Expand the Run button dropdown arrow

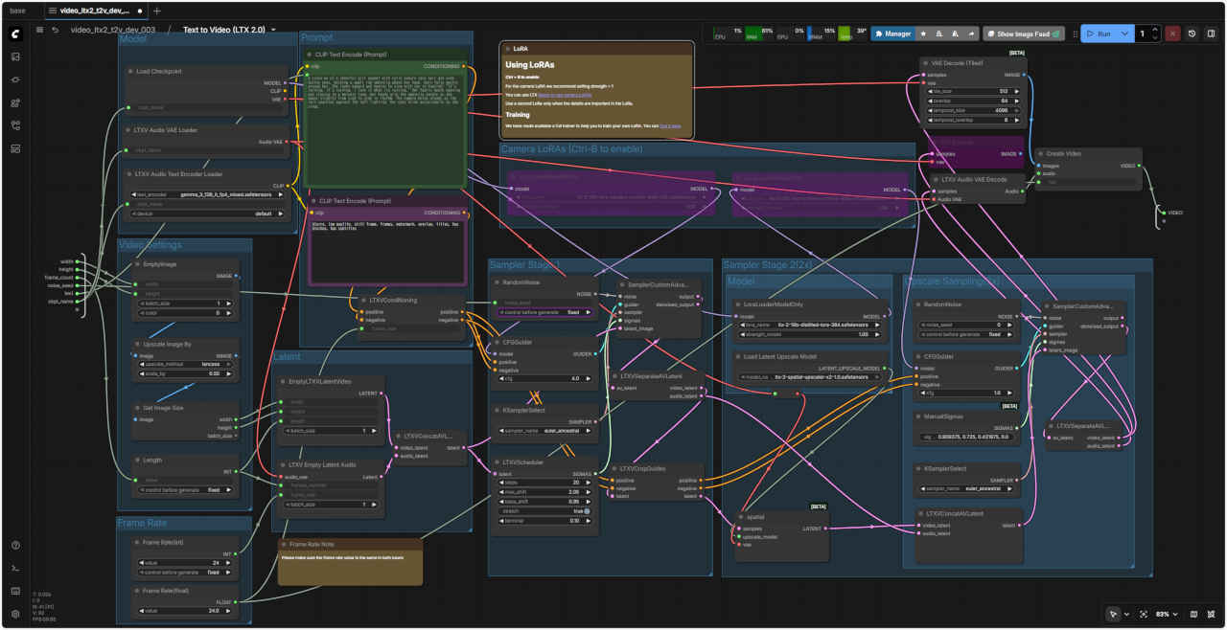tap(1123, 34)
